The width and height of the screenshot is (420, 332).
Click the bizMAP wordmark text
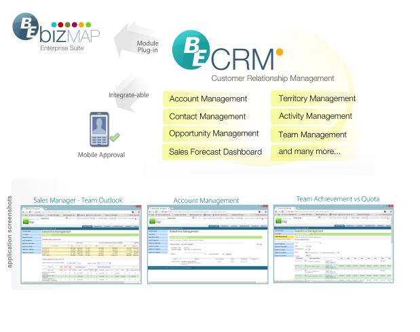click(x=70, y=35)
